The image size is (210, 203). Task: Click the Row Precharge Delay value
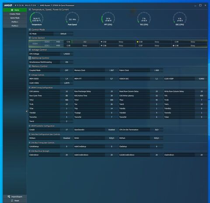coord(112,91)
